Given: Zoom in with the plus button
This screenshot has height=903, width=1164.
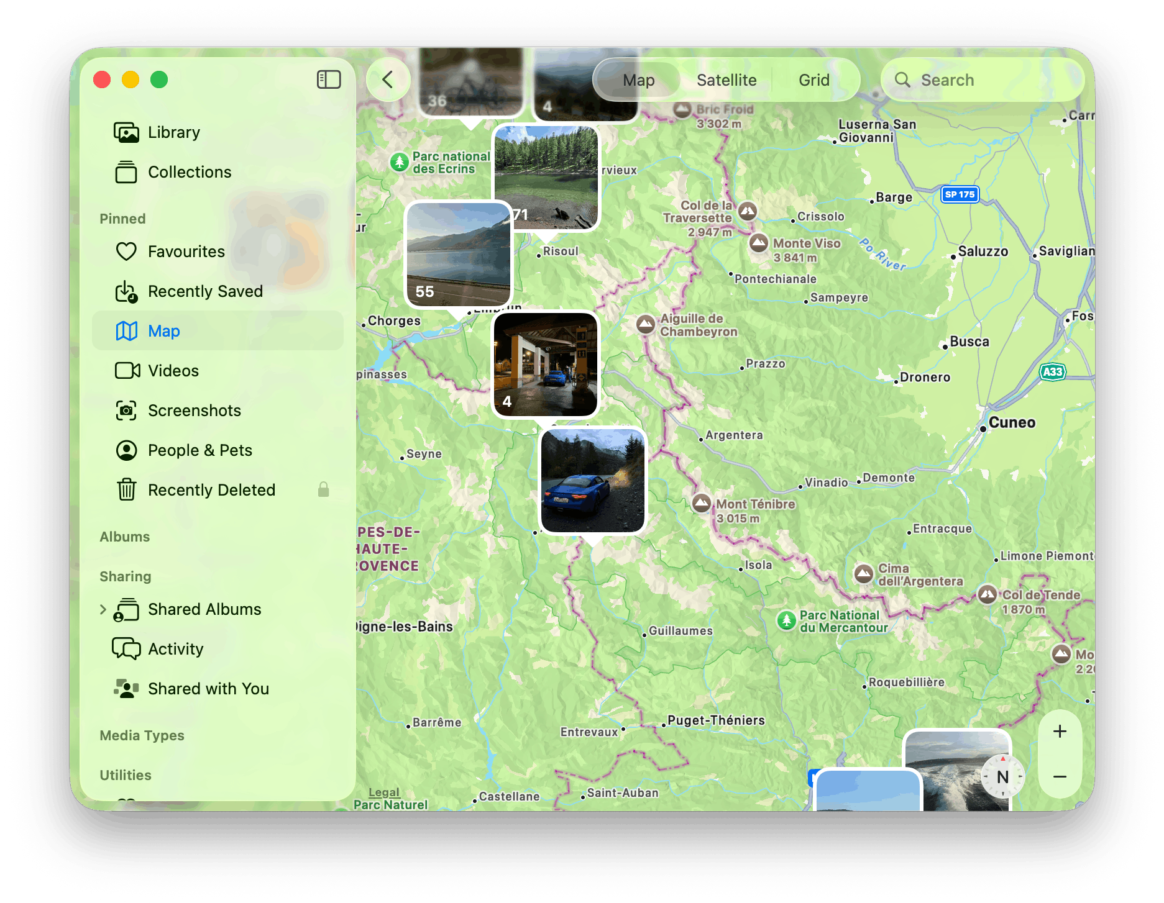Looking at the screenshot, I should (1060, 732).
